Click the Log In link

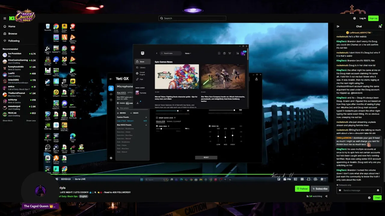363,18
